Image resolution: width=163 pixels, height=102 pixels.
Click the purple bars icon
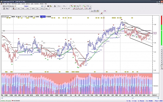105,11
